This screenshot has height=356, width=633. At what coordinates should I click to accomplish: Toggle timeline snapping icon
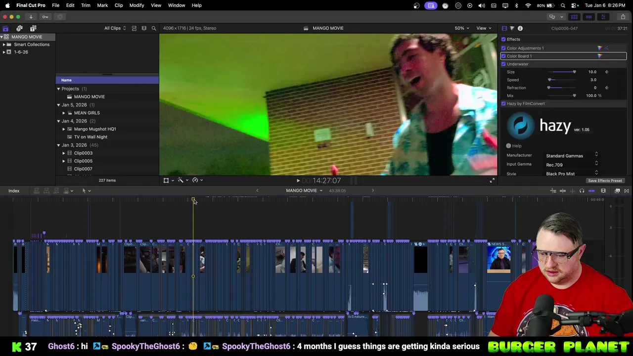pos(591,191)
